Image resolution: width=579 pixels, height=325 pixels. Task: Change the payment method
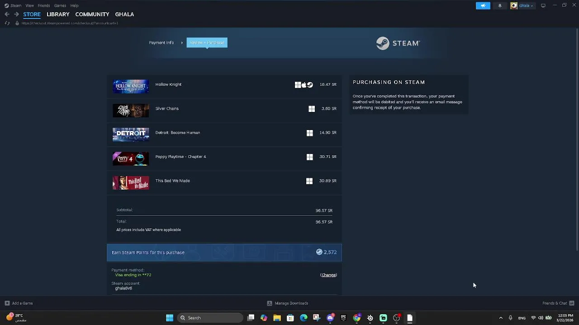tap(328, 275)
